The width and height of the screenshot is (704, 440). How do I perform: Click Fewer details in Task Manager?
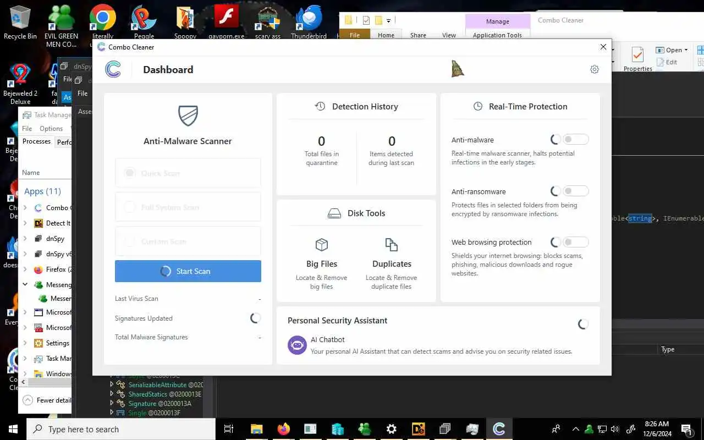pyautogui.click(x=47, y=400)
